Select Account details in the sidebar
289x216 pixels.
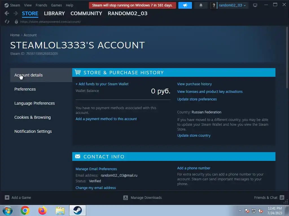tap(41, 75)
